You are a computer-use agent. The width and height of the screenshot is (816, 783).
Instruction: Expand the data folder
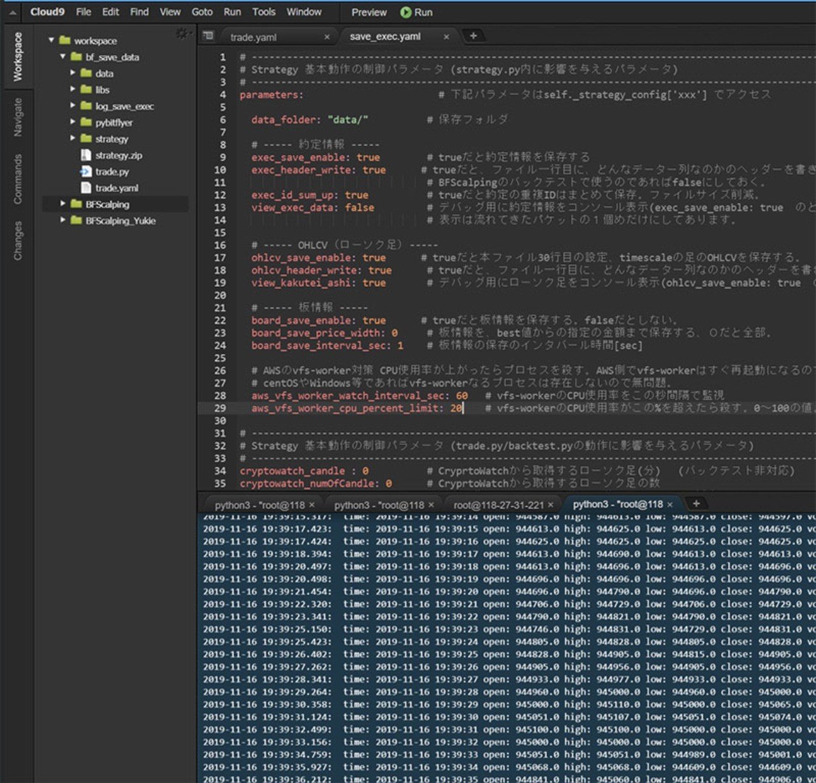(x=73, y=73)
